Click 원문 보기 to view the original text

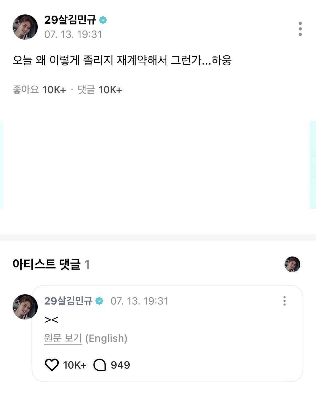63,338
